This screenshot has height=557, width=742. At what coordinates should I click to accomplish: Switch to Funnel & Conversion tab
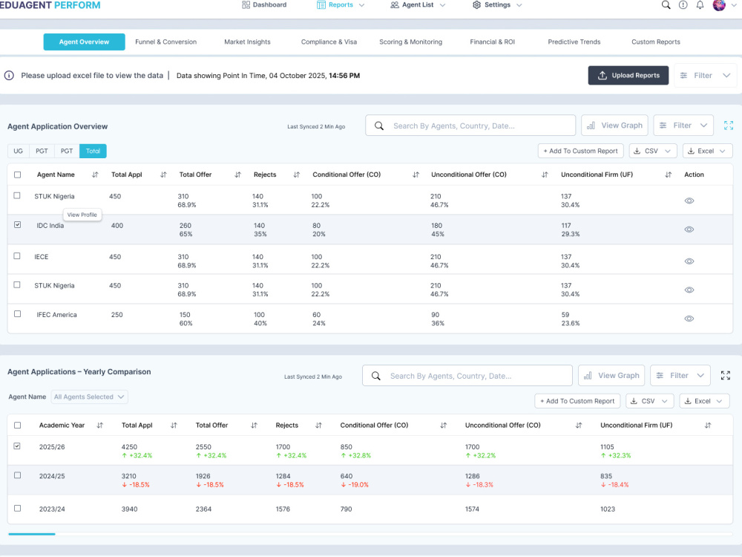(x=165, y=42)
